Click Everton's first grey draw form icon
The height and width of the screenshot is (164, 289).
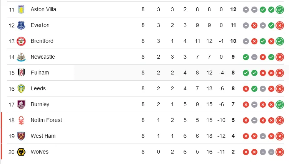(246, 25)
